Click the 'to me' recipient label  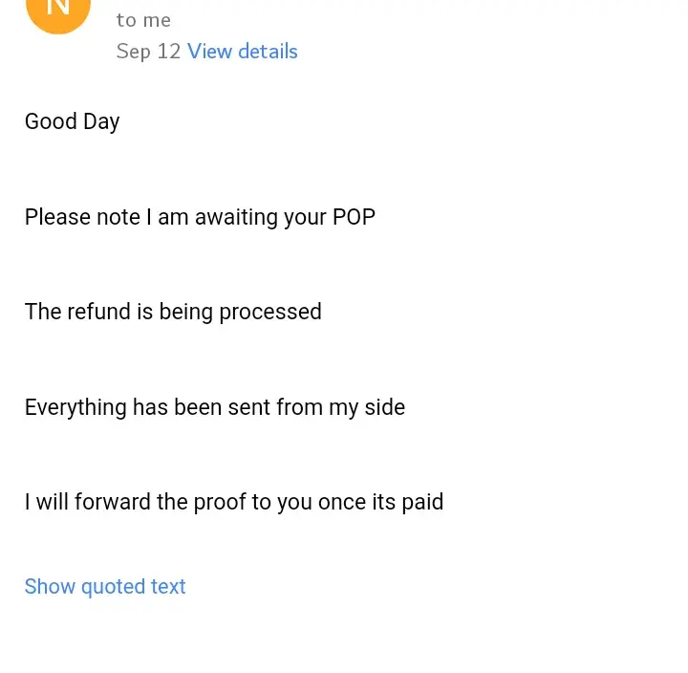pos(143,20)
